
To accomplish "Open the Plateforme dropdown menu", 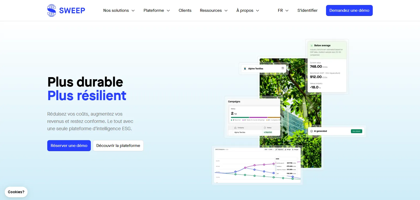I will (157, 10).
